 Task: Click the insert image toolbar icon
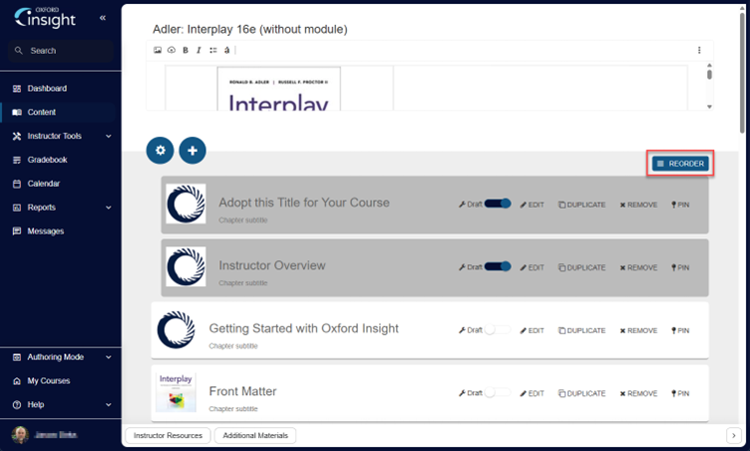pos(158,50)
